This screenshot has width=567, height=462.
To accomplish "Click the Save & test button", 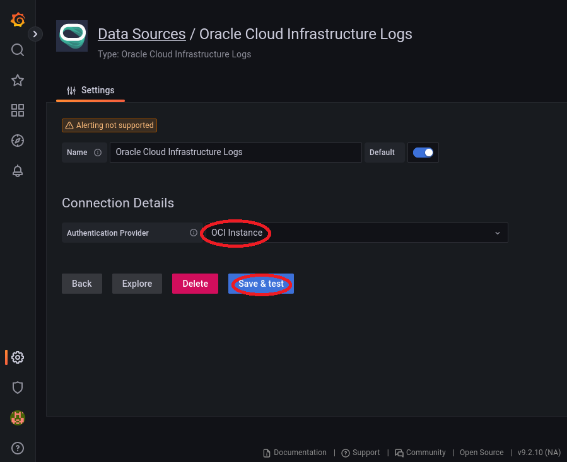I will point(260,284).
